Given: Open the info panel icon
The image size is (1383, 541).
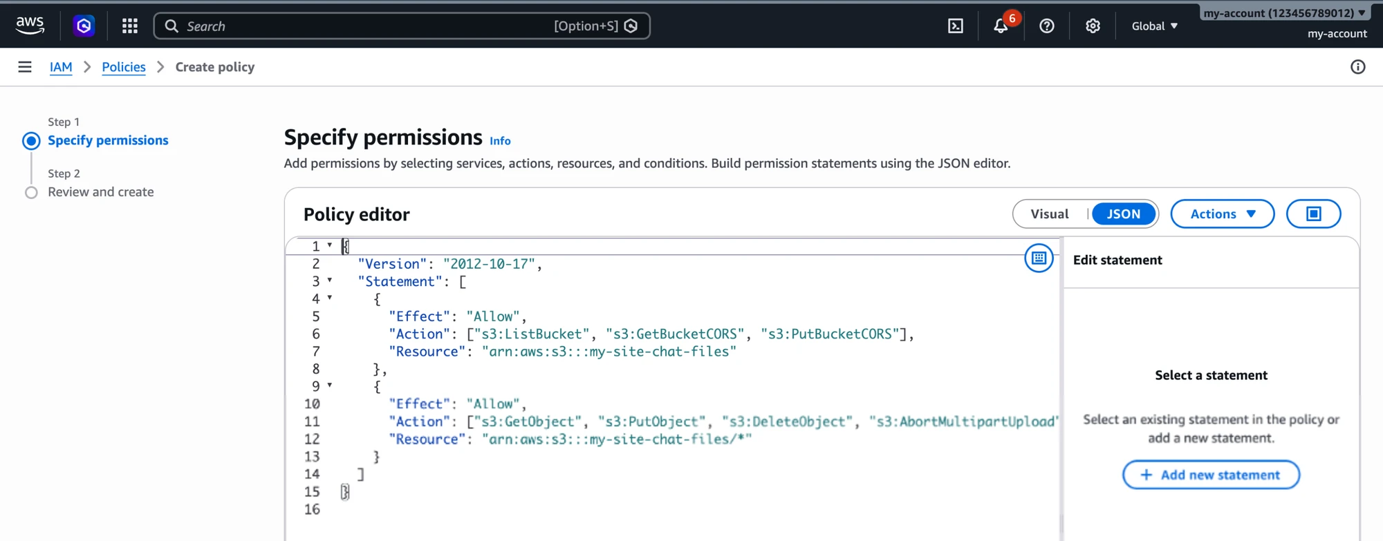Looking at the screenshot, I should (x=1358, y=67).
